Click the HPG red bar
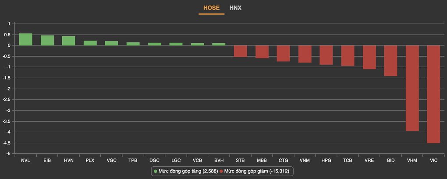The width and height of the screenshot is (447, 179). coord(326,55)
